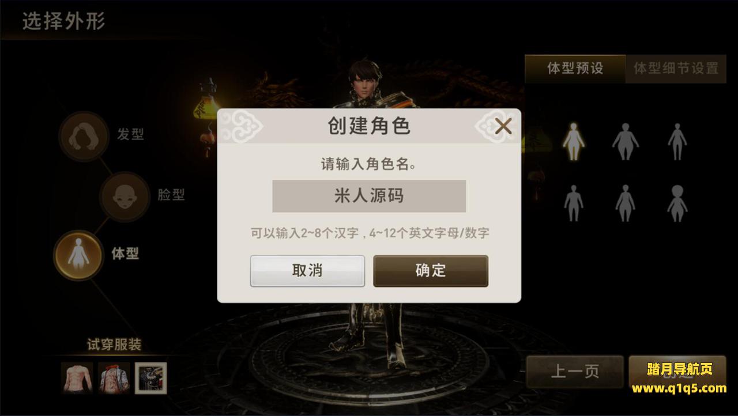Viewport: 738px width, 416px height.
Task: Click the 发型 text label
Action: [x=130, y=134]
